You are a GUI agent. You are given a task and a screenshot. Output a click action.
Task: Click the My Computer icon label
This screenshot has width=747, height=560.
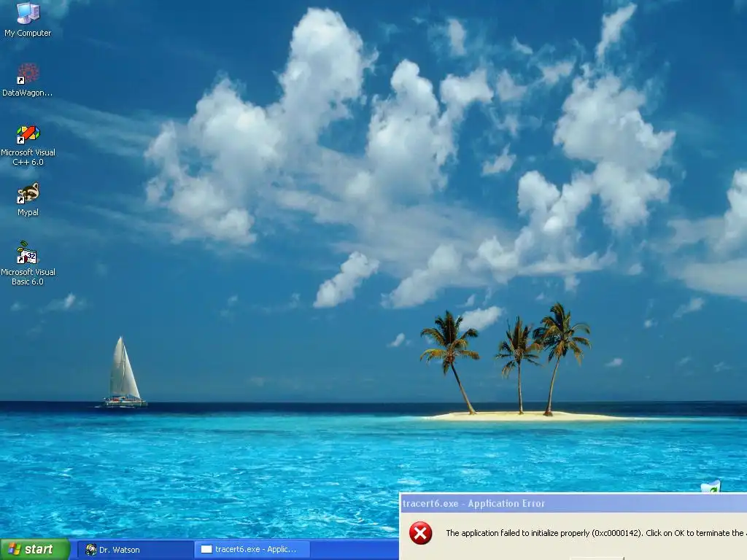point(28,33)
